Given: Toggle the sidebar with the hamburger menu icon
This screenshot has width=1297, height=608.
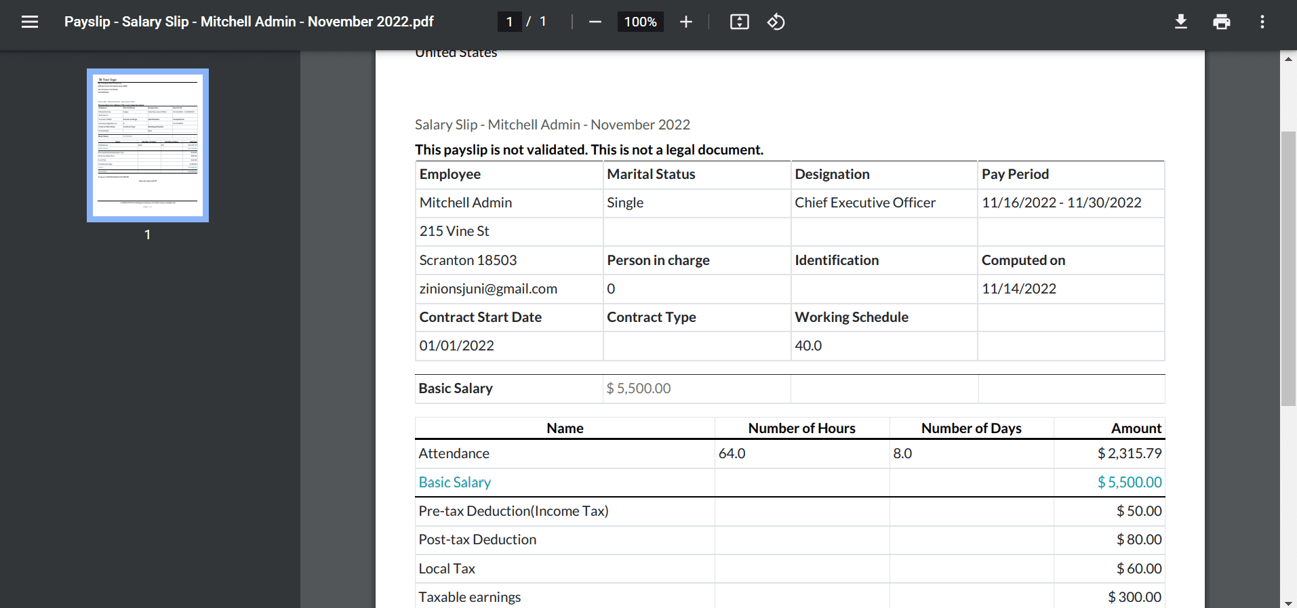Looking at the screenshot, I should pos(29,22).
